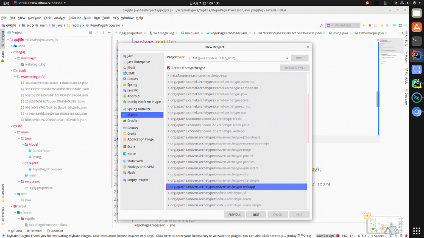Expand the maven-archetype-quickstart chevron
Screen dimensions: 424x238
pos(168,168)
